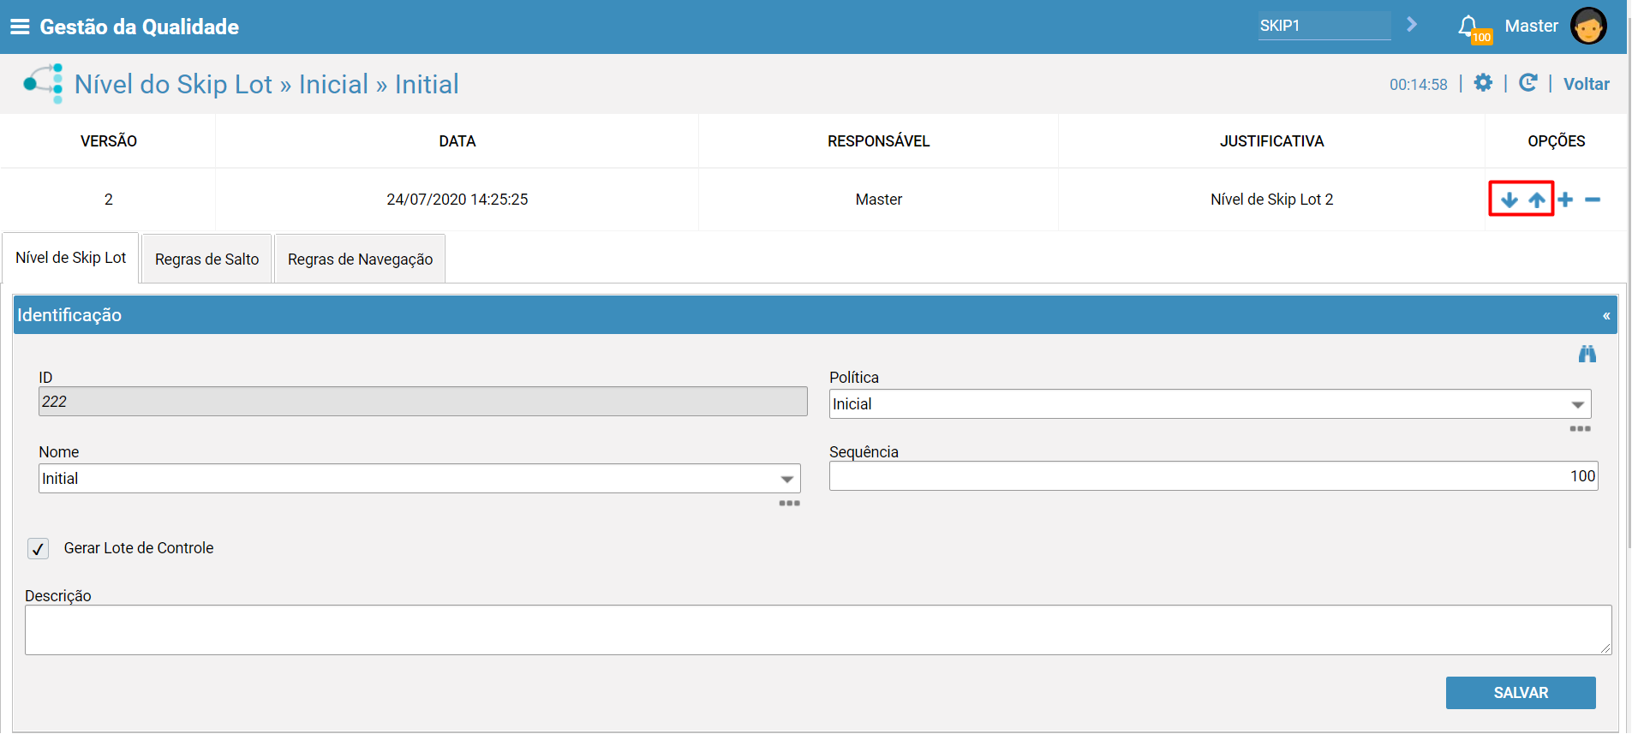Click the session timer 00:14:58
Viewport: 1644px width, 734px height.
coord(1418,85)
